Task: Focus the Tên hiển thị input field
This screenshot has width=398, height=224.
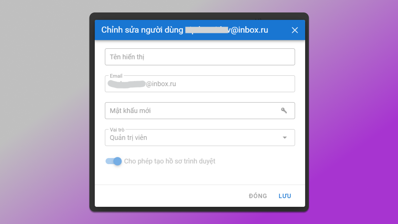Action: [x=200, y=57]
